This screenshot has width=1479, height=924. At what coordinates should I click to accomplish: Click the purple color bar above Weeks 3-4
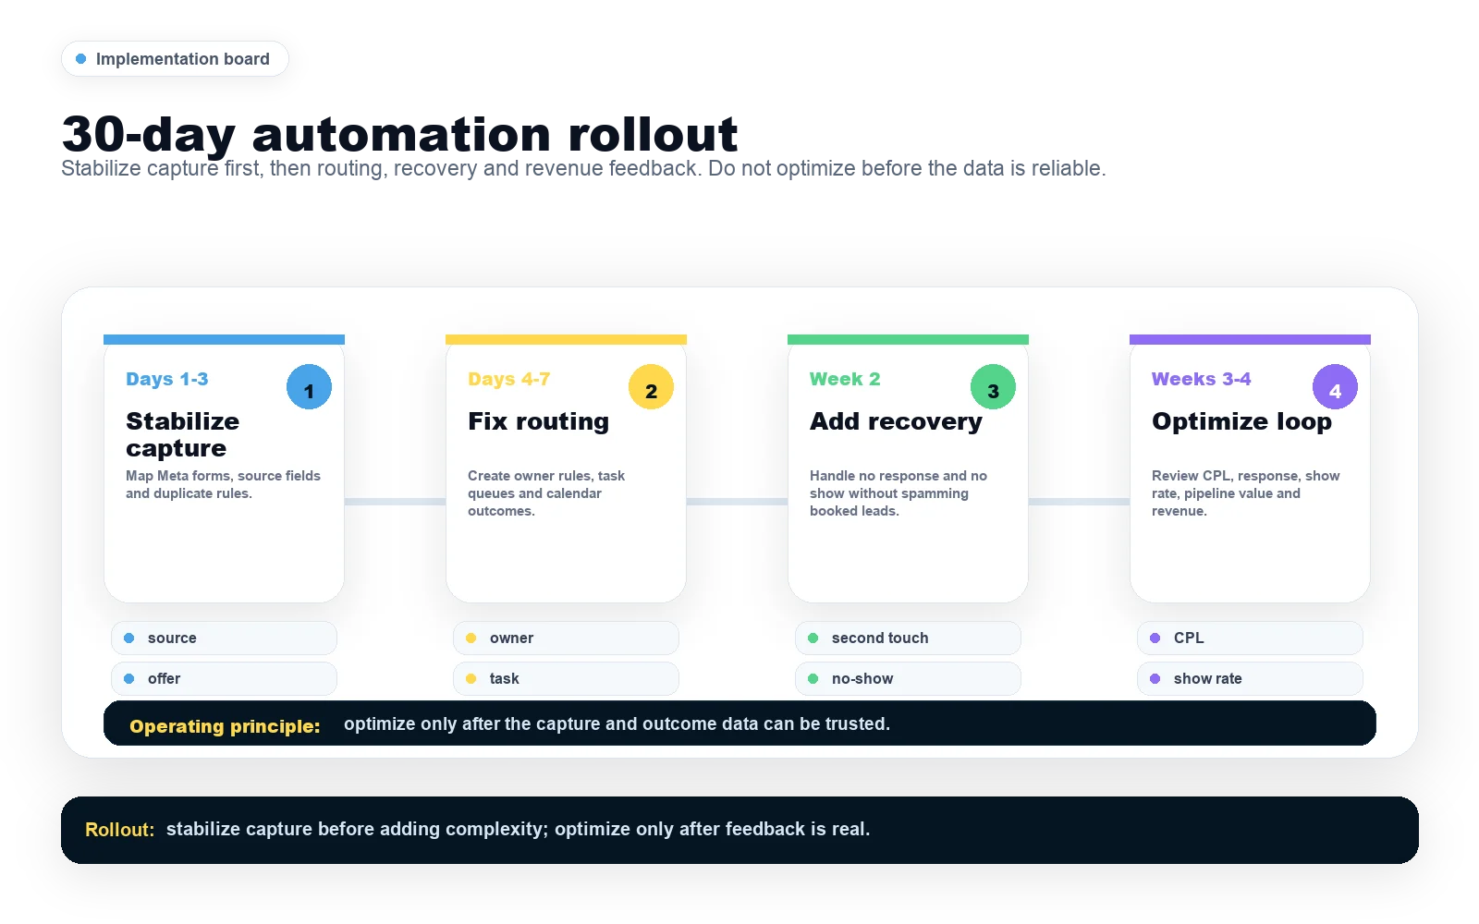[x=1250, y=339]
